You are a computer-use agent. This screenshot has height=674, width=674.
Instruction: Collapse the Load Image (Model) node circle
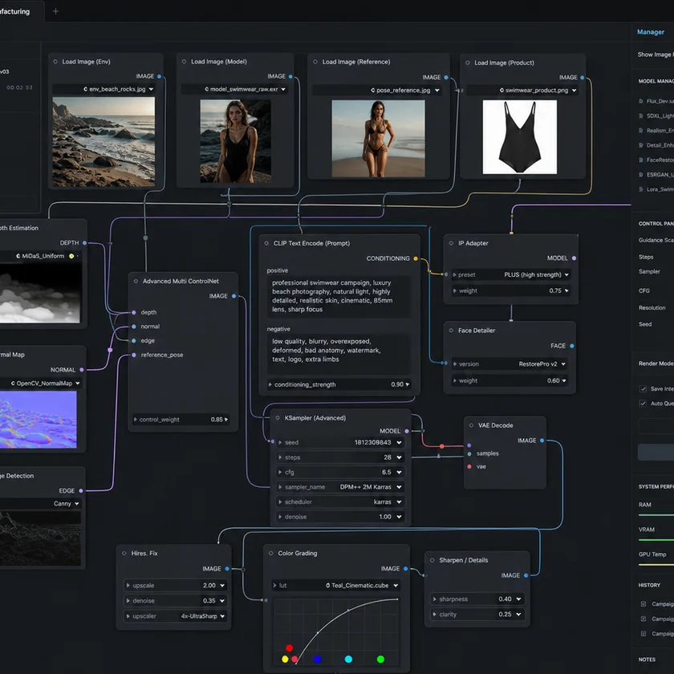[184, 62]
